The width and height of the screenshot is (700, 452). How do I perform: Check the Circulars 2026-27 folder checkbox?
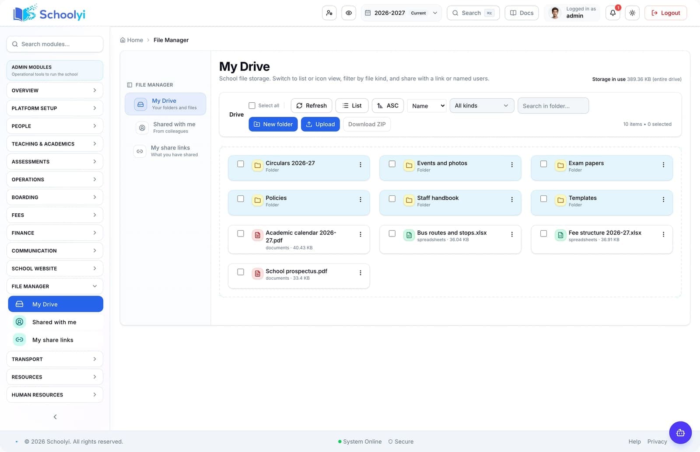click(241, 164)
